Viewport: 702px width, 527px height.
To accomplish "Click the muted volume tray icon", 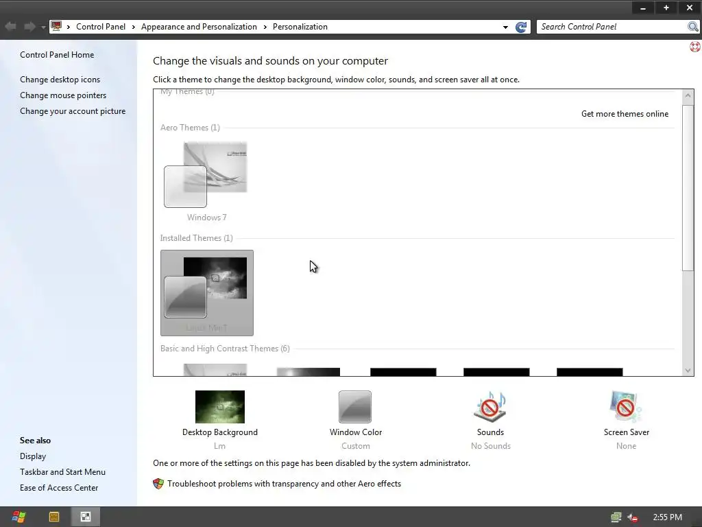I will click(x=633, y=517).
